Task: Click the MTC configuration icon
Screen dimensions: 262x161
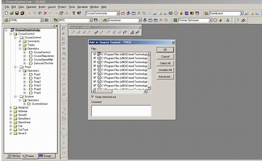Action: pyautogui.click(x=55, y=20)
